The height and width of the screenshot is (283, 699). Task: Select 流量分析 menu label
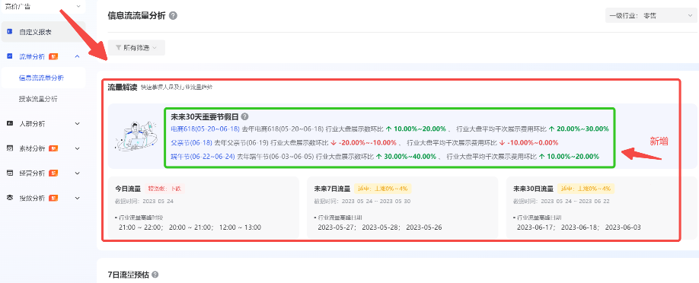pyautogui.click(x=32, y=56)
